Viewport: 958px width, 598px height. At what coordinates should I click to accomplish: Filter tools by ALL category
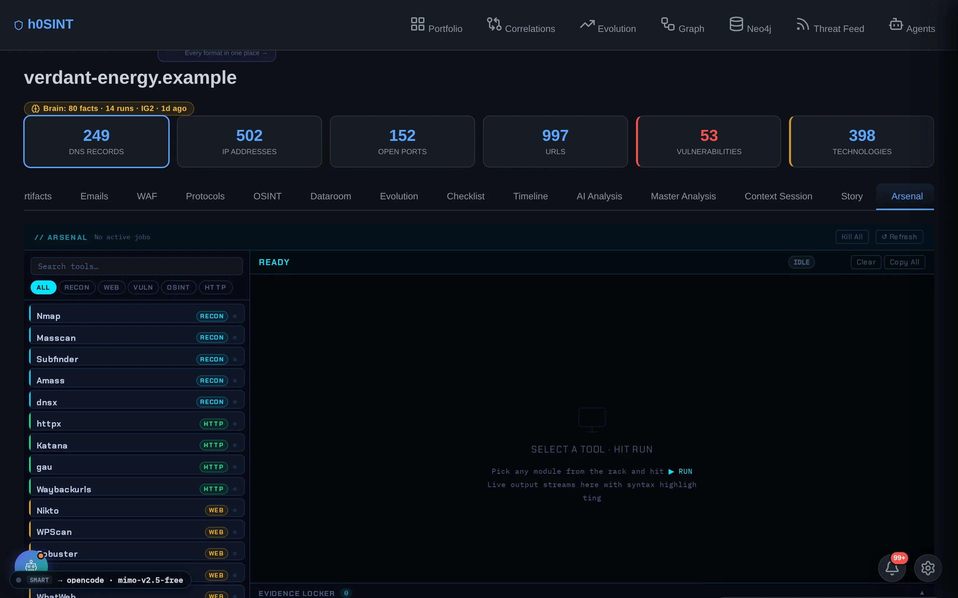pos(43,287)
